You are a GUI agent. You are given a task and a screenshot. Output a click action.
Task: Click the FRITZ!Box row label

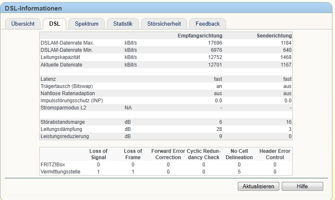click(x=53, y=165)
